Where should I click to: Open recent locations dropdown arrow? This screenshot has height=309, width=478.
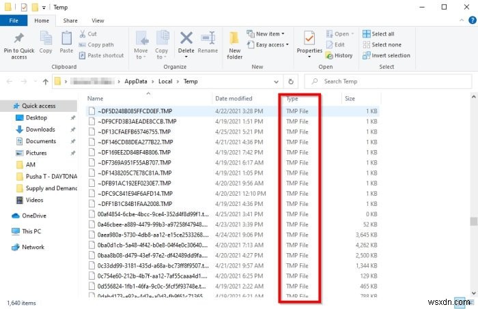[36, 82]
